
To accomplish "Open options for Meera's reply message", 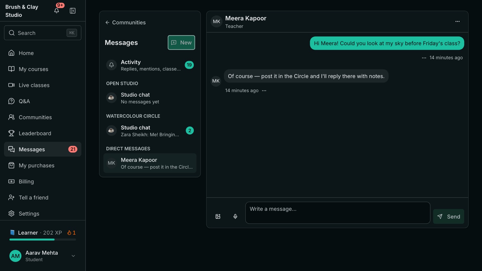I will coord(264,91).
